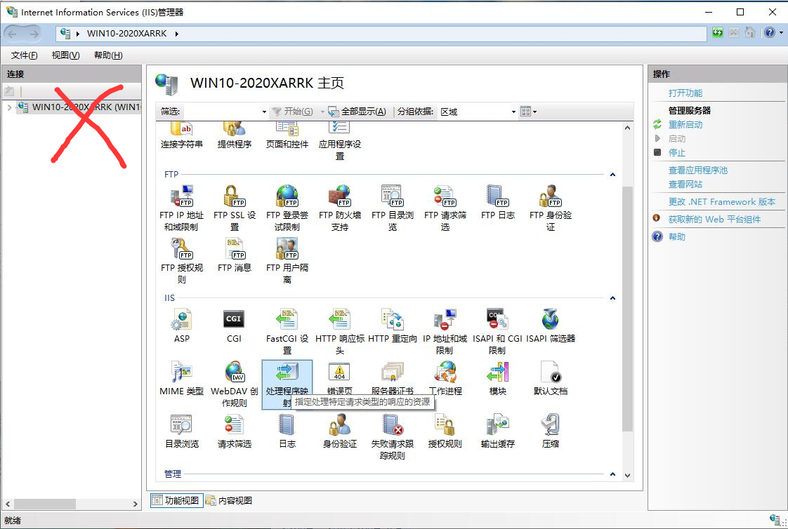The image size is (788, 529).
Task: Open 身份验证 icon in IIS section
Action: (x=340, y=431)
